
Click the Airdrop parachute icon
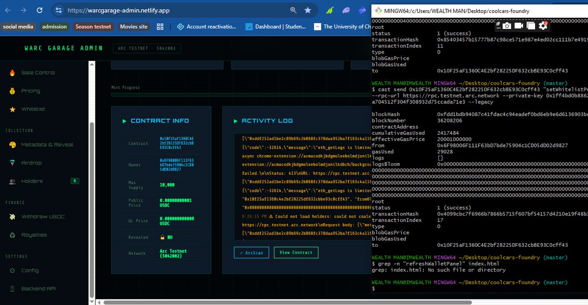click(12, 163)
